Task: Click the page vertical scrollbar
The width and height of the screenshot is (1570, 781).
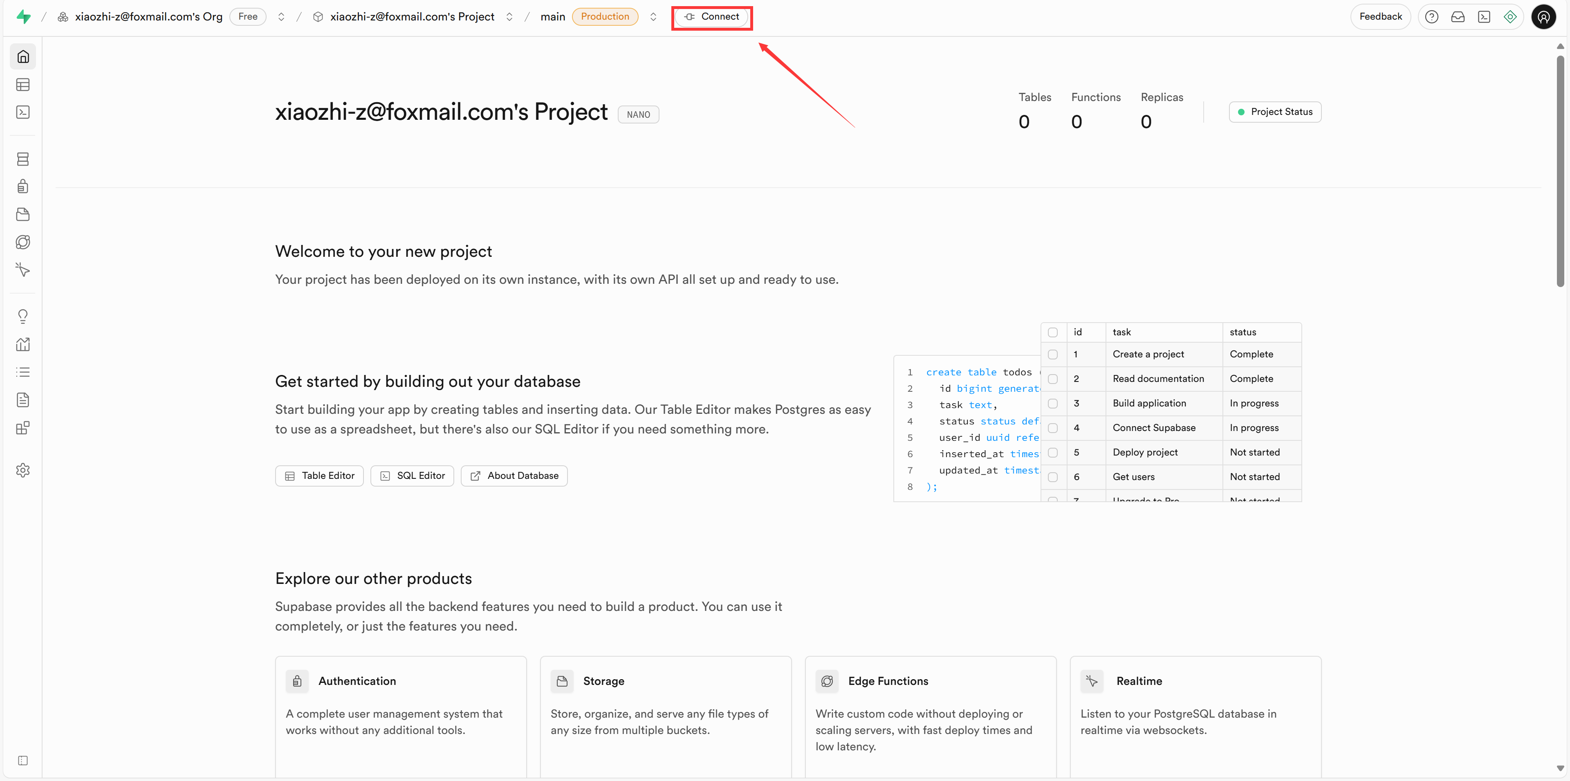Action: [x=1560, y=171]
